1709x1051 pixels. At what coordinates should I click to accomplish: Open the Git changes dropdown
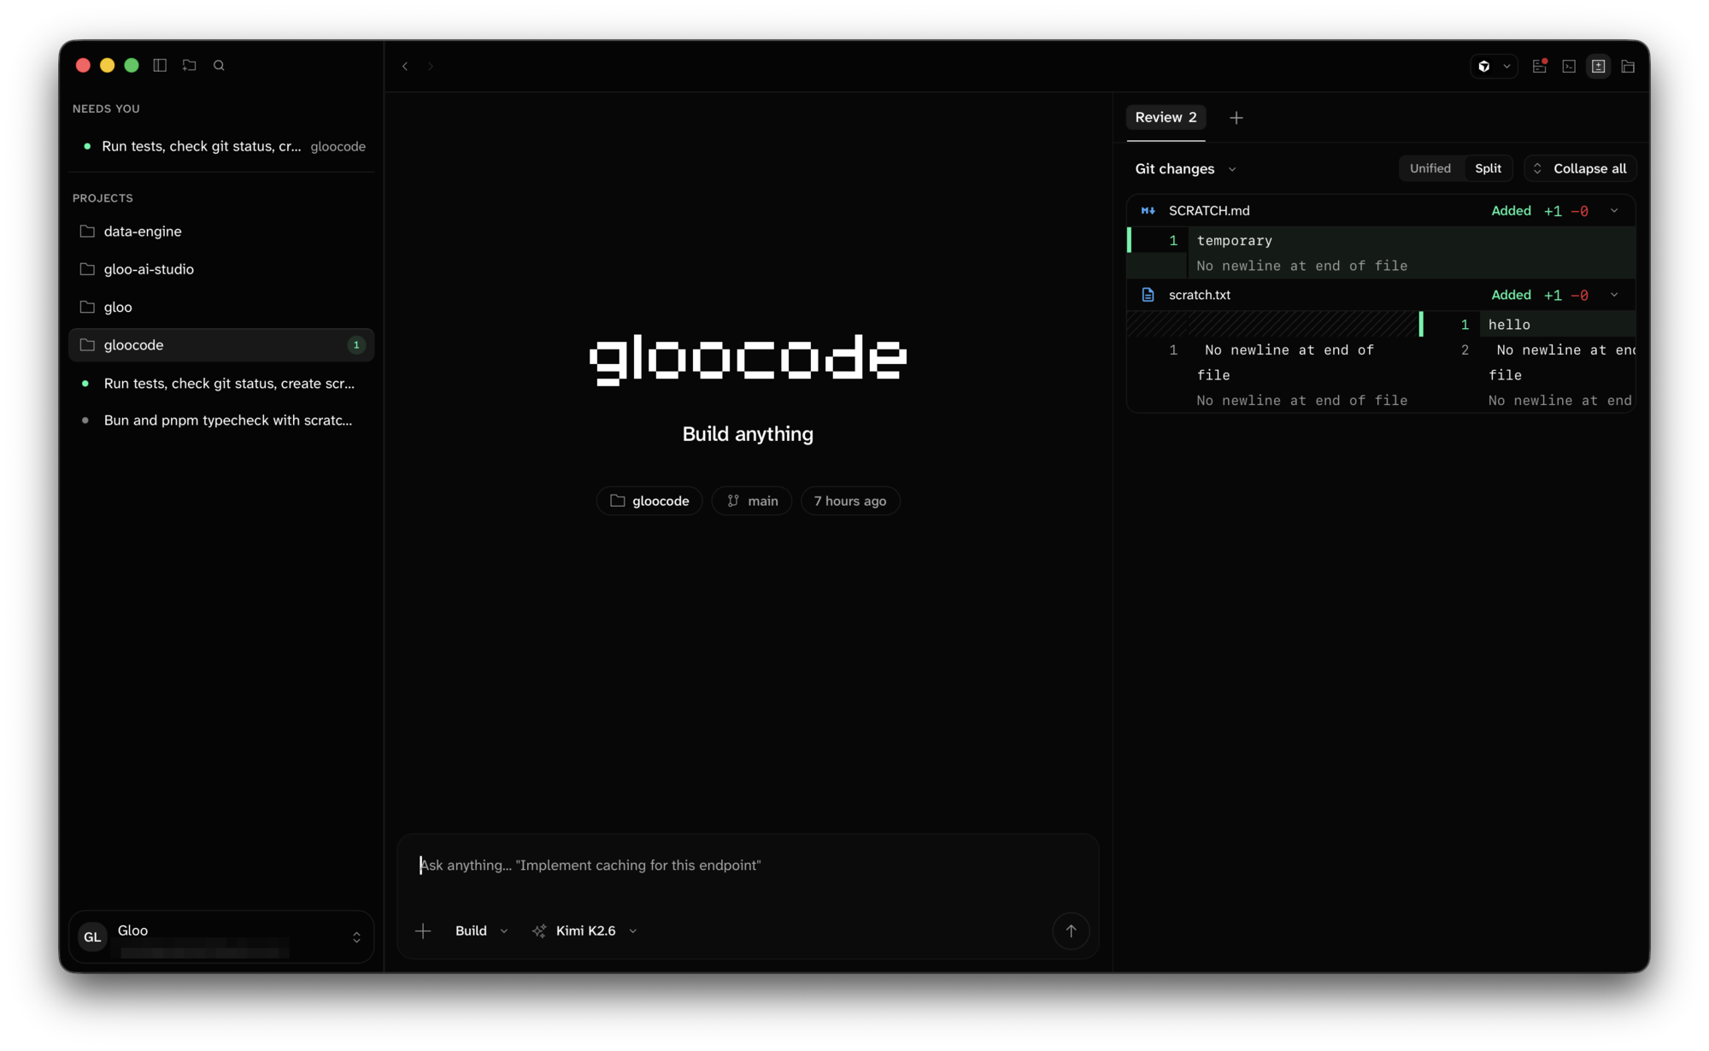1185,168
